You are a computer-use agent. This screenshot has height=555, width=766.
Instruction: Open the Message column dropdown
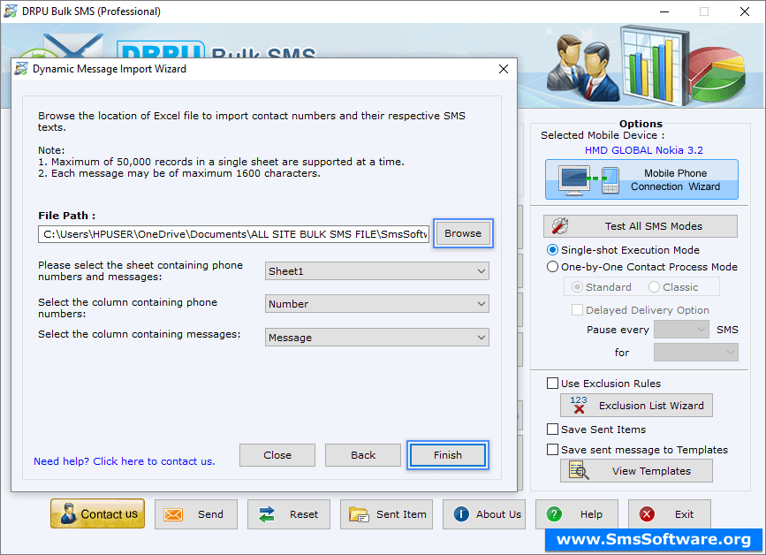point(376,337)
